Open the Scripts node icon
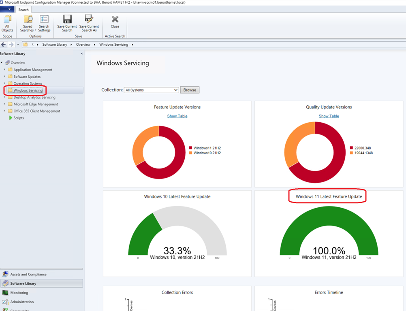The width and height of the screenshot is (406, 311). coord(11,118)
